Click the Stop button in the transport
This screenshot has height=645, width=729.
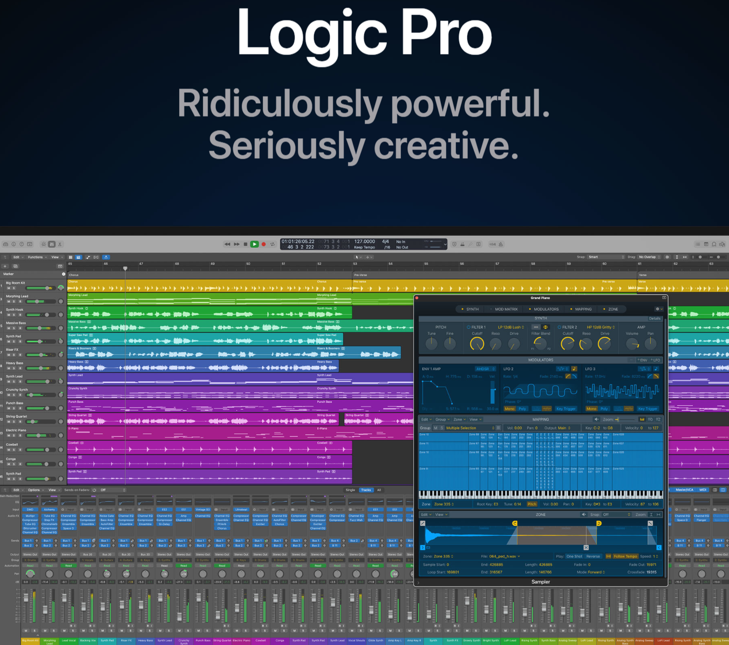point(246,245)
